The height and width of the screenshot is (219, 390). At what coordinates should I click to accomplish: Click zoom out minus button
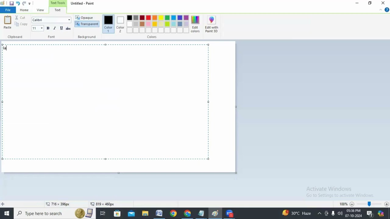(352, 204)
